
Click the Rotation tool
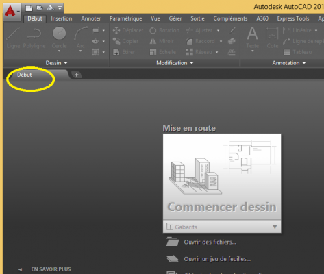coord(164,30)
